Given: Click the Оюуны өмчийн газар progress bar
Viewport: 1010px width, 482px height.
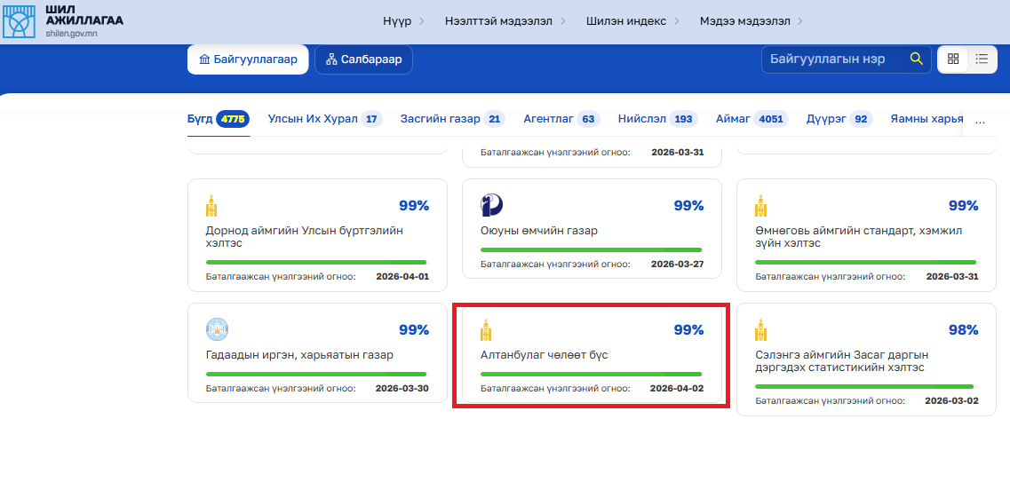Looking at the screenshot, I should click(591, 249).
